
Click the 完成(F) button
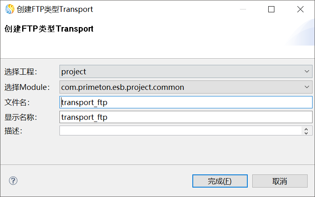(x=220, y=181)
